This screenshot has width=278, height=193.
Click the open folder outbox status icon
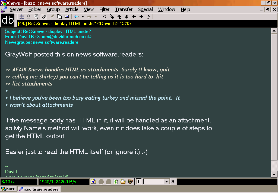[123, 182]
